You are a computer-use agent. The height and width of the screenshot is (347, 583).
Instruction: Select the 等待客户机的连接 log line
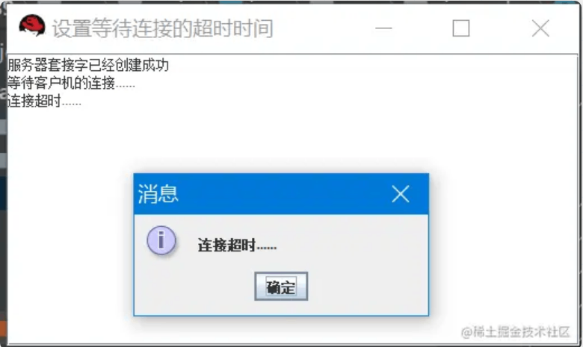pos(71,83)
